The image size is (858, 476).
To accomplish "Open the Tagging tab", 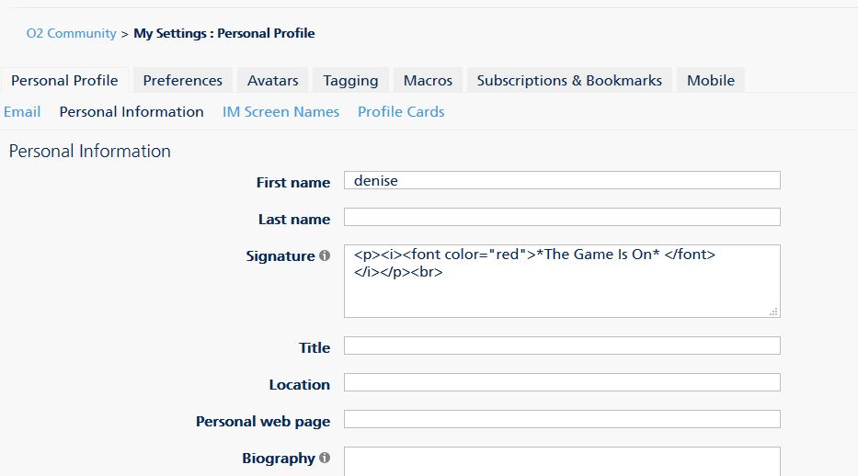I will pyautogui.click(x=350, y=80).
